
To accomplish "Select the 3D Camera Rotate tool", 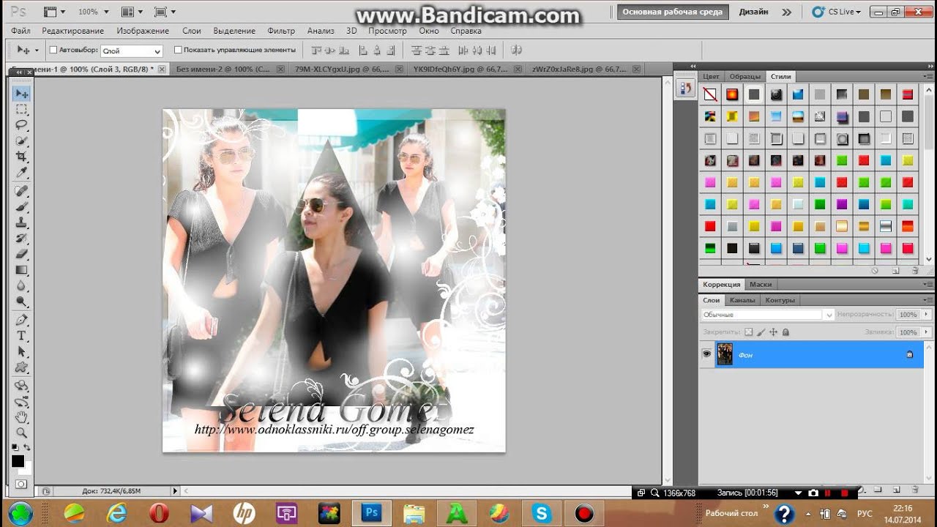I will coord(21,402).
